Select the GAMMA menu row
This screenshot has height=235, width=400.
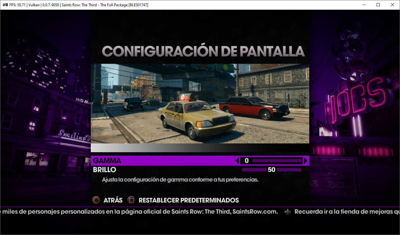pos(200,161)
